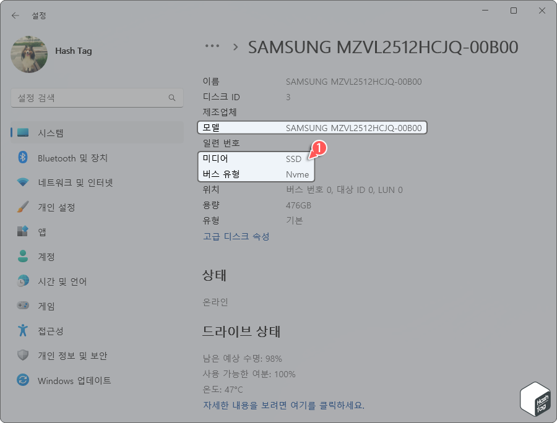
Task: Expand the breadcrumb ellipsis menu
Action: tap(212, 46)
